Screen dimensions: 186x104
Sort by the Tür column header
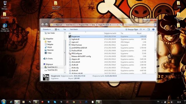(x=122, y=34)
